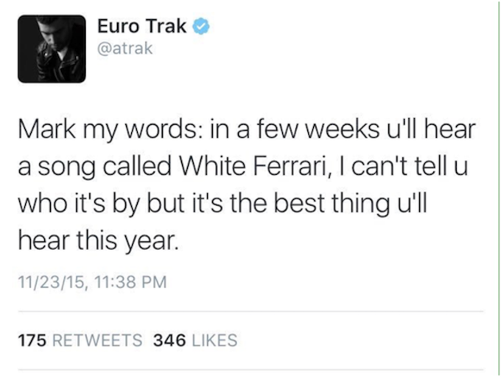View the 346 Likes list
This screenshot has height=377, width=501.
point(195,340)
